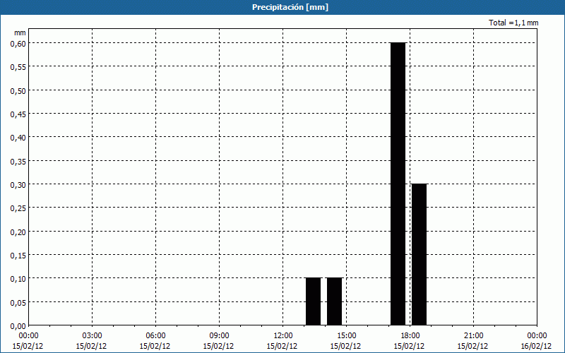Click the 0,15 y-axis label
This screenshot has height=353, width=565.
(18, 255)
